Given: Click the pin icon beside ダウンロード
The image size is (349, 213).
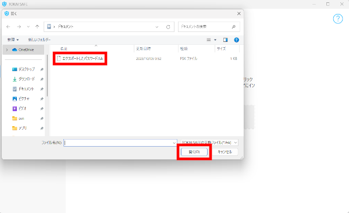Looking at the screenshot, I should 42,79.
